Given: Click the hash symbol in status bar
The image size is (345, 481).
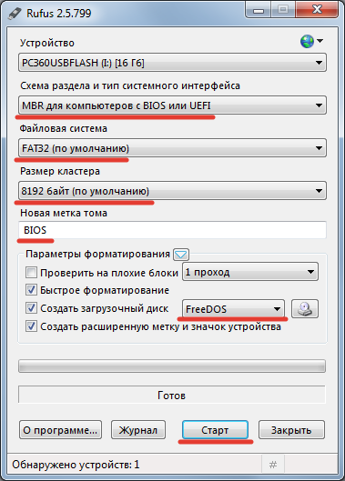Looking at the screenshot, I should tap(273, 465).
